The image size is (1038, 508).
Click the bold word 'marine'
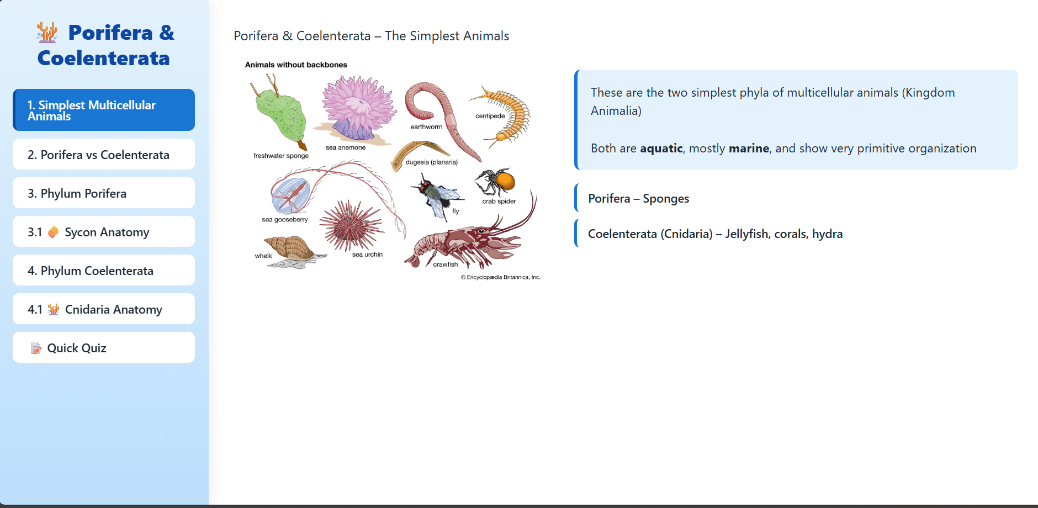(x=749, y=149)
